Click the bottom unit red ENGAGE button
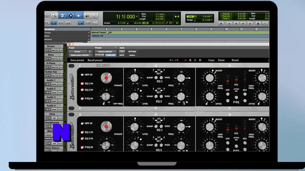 pyautogui.click(x=106, y=126)
